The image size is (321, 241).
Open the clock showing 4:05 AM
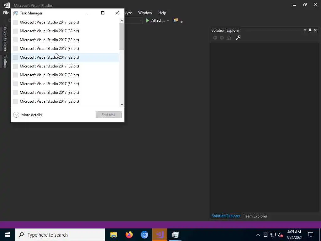(294, 235)
